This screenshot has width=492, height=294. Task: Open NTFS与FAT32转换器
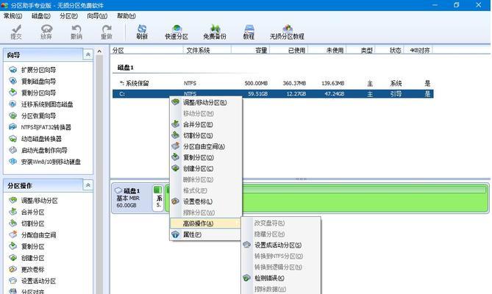(40, 127)
